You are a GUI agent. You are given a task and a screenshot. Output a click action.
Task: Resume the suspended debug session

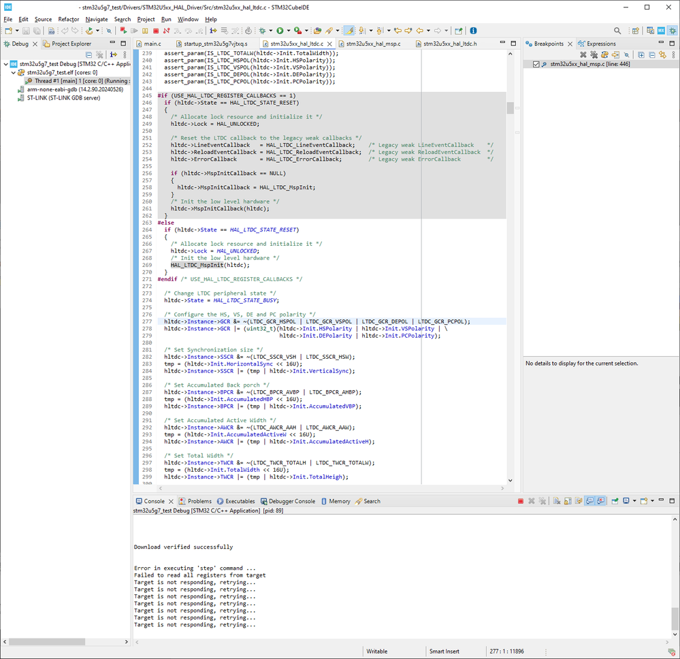point(135,31)
